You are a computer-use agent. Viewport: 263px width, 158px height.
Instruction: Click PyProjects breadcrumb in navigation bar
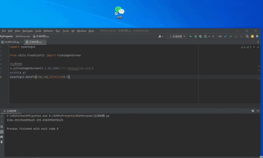pyautogui.click(x=6, y=36)
